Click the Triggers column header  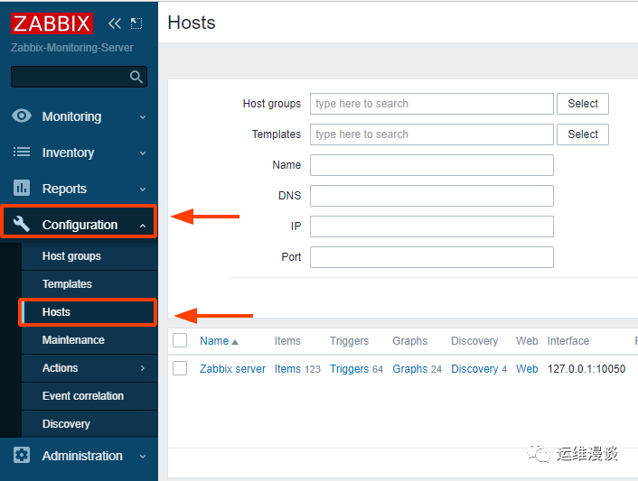(x=349, y=341)
